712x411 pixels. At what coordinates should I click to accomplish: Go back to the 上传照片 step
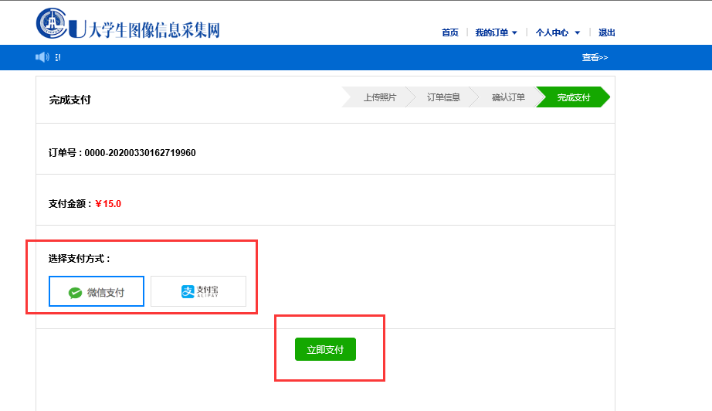click(379, 97)
